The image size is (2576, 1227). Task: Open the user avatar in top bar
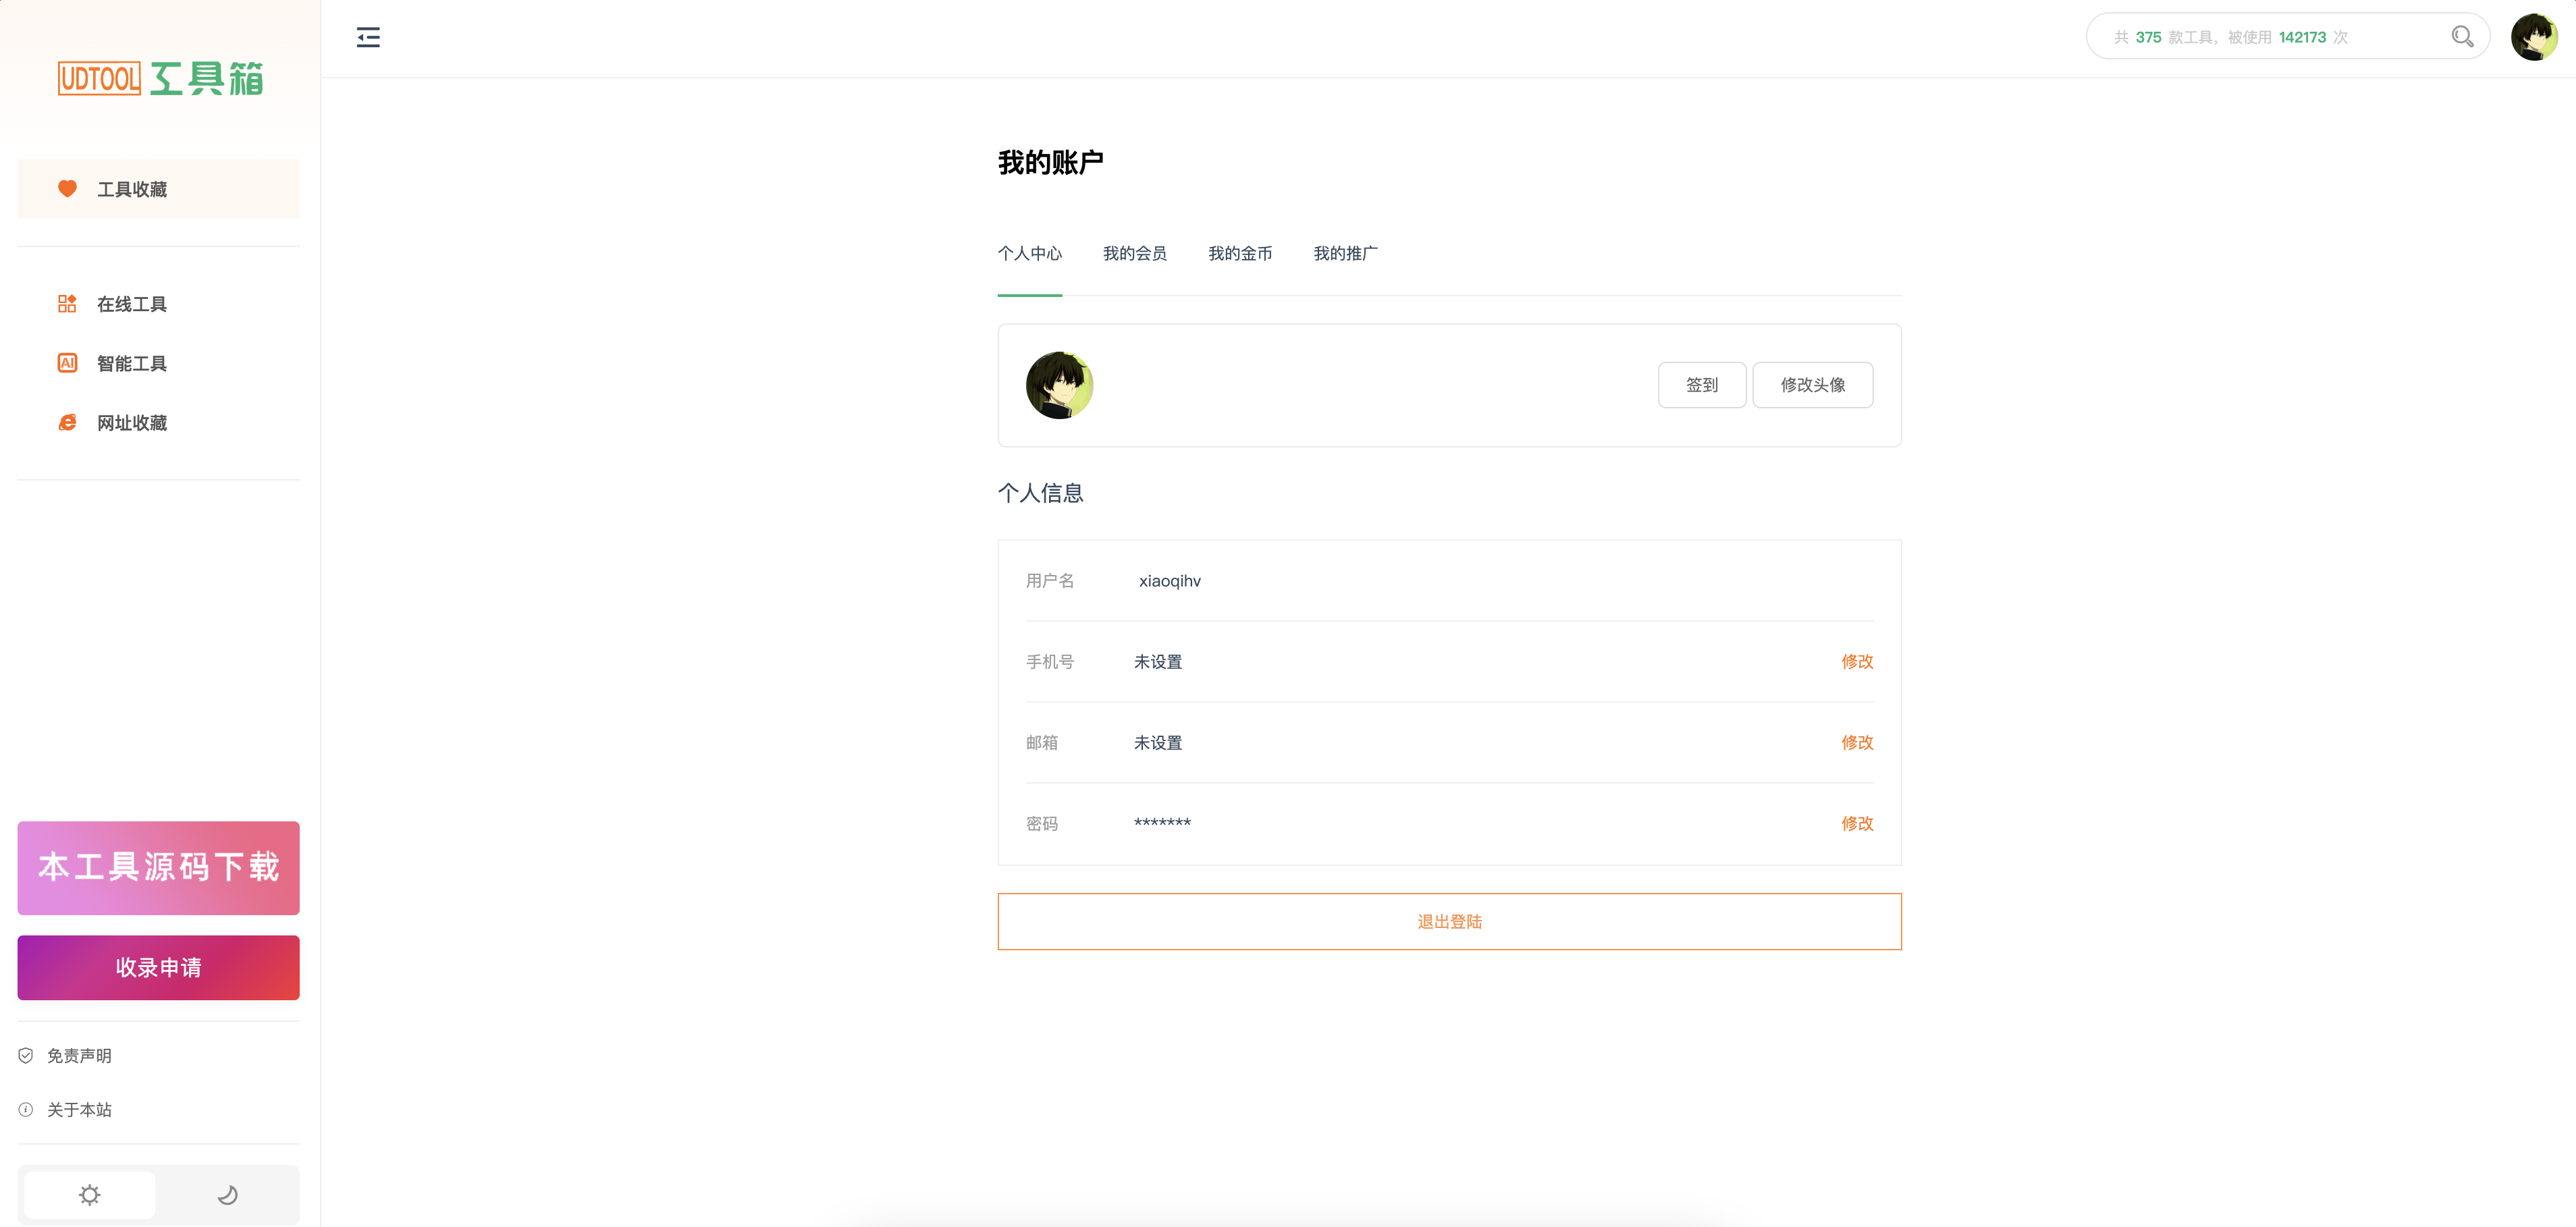coord(2534,37)
